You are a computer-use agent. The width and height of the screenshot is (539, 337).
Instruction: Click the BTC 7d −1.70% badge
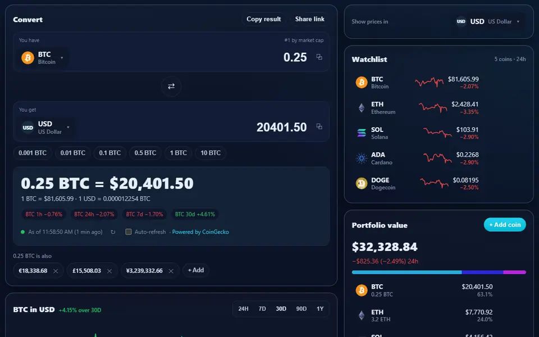coord(145,214)
